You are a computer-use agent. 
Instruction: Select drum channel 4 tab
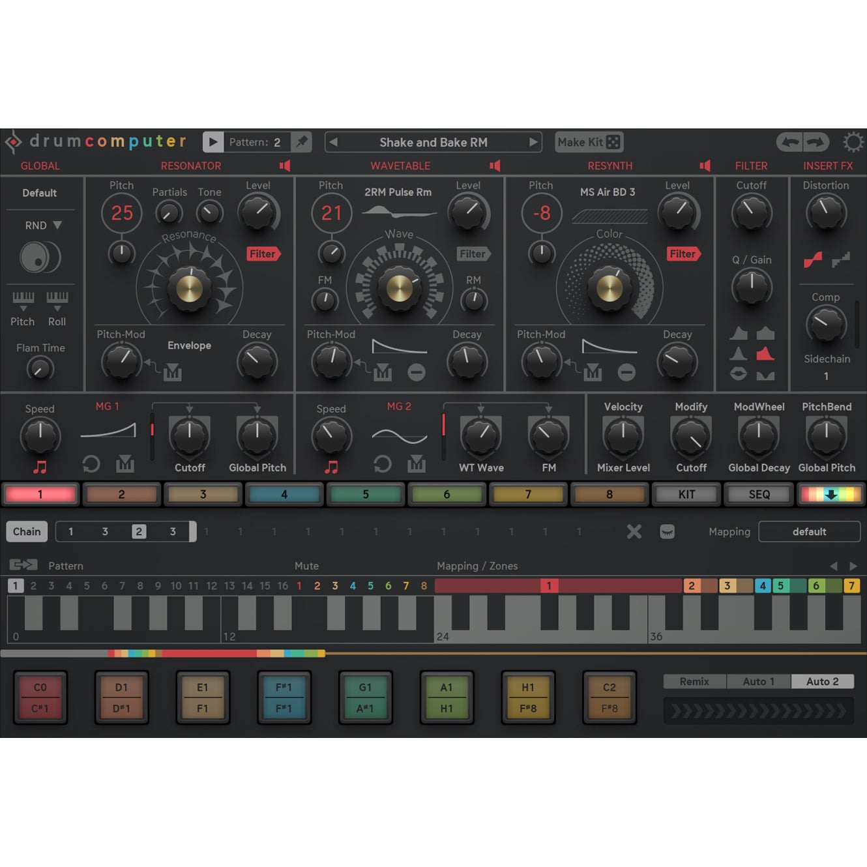click(x=284, y=494)
